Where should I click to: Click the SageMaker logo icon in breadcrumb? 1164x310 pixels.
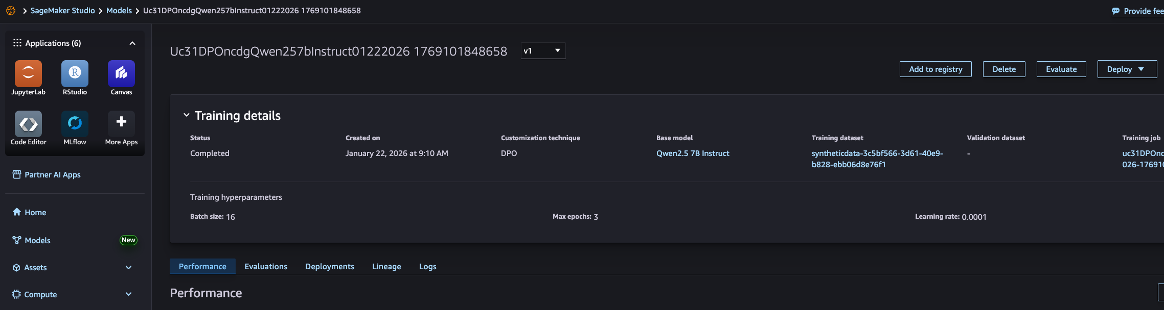click(11, 11)
